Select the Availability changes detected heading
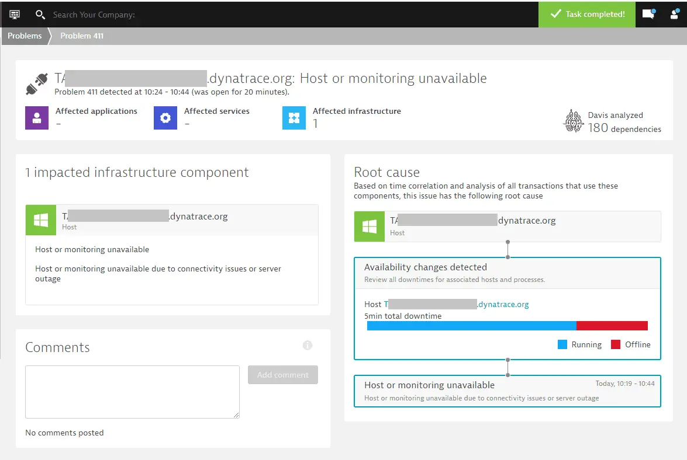Screen dimensions: 687x460 426,267
